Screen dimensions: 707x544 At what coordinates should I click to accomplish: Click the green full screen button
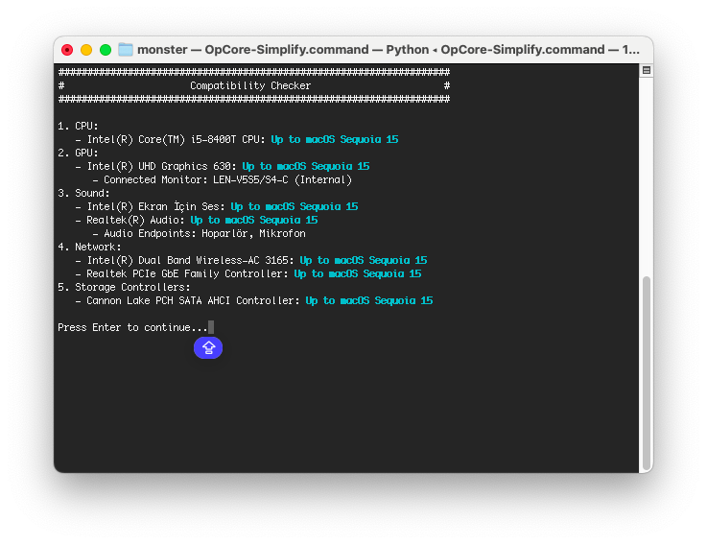(x=106, y=50)
